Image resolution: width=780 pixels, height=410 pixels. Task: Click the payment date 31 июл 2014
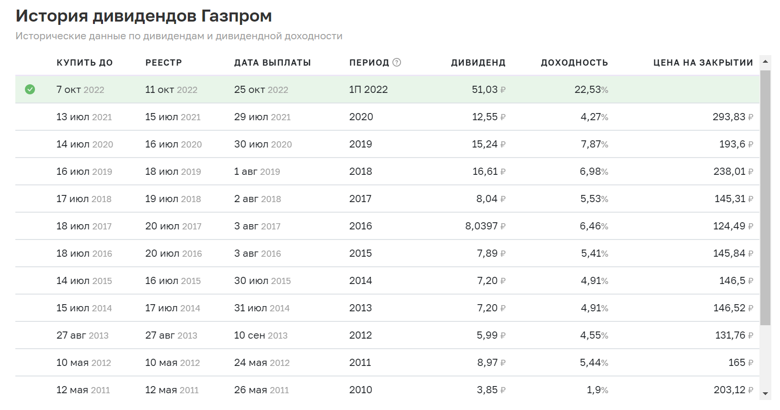262,308
